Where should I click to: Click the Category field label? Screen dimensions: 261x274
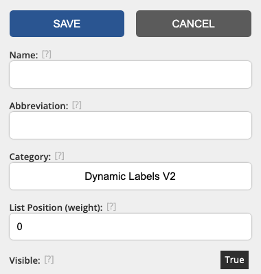30,157
